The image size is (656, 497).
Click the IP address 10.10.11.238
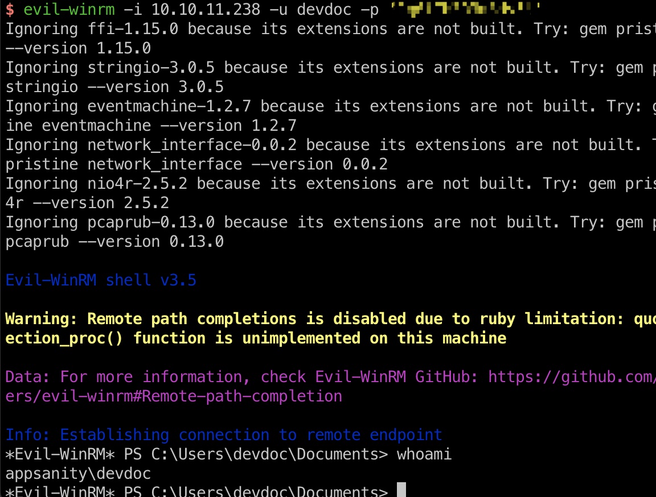tap(206, 9)
